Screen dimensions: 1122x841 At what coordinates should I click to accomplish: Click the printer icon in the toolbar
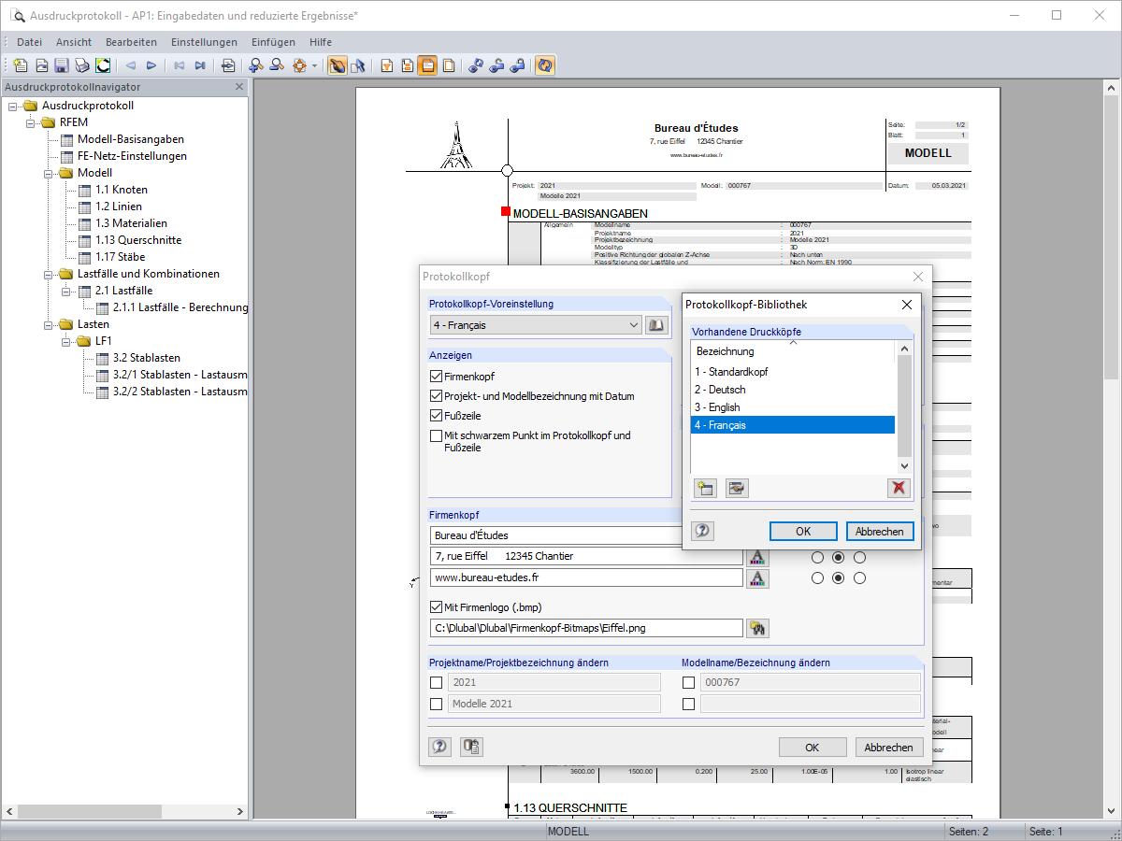click(x=81, y=65)
